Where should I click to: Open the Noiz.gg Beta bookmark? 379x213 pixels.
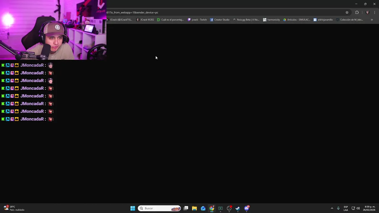pyautogui.click(x=246, y=20)
